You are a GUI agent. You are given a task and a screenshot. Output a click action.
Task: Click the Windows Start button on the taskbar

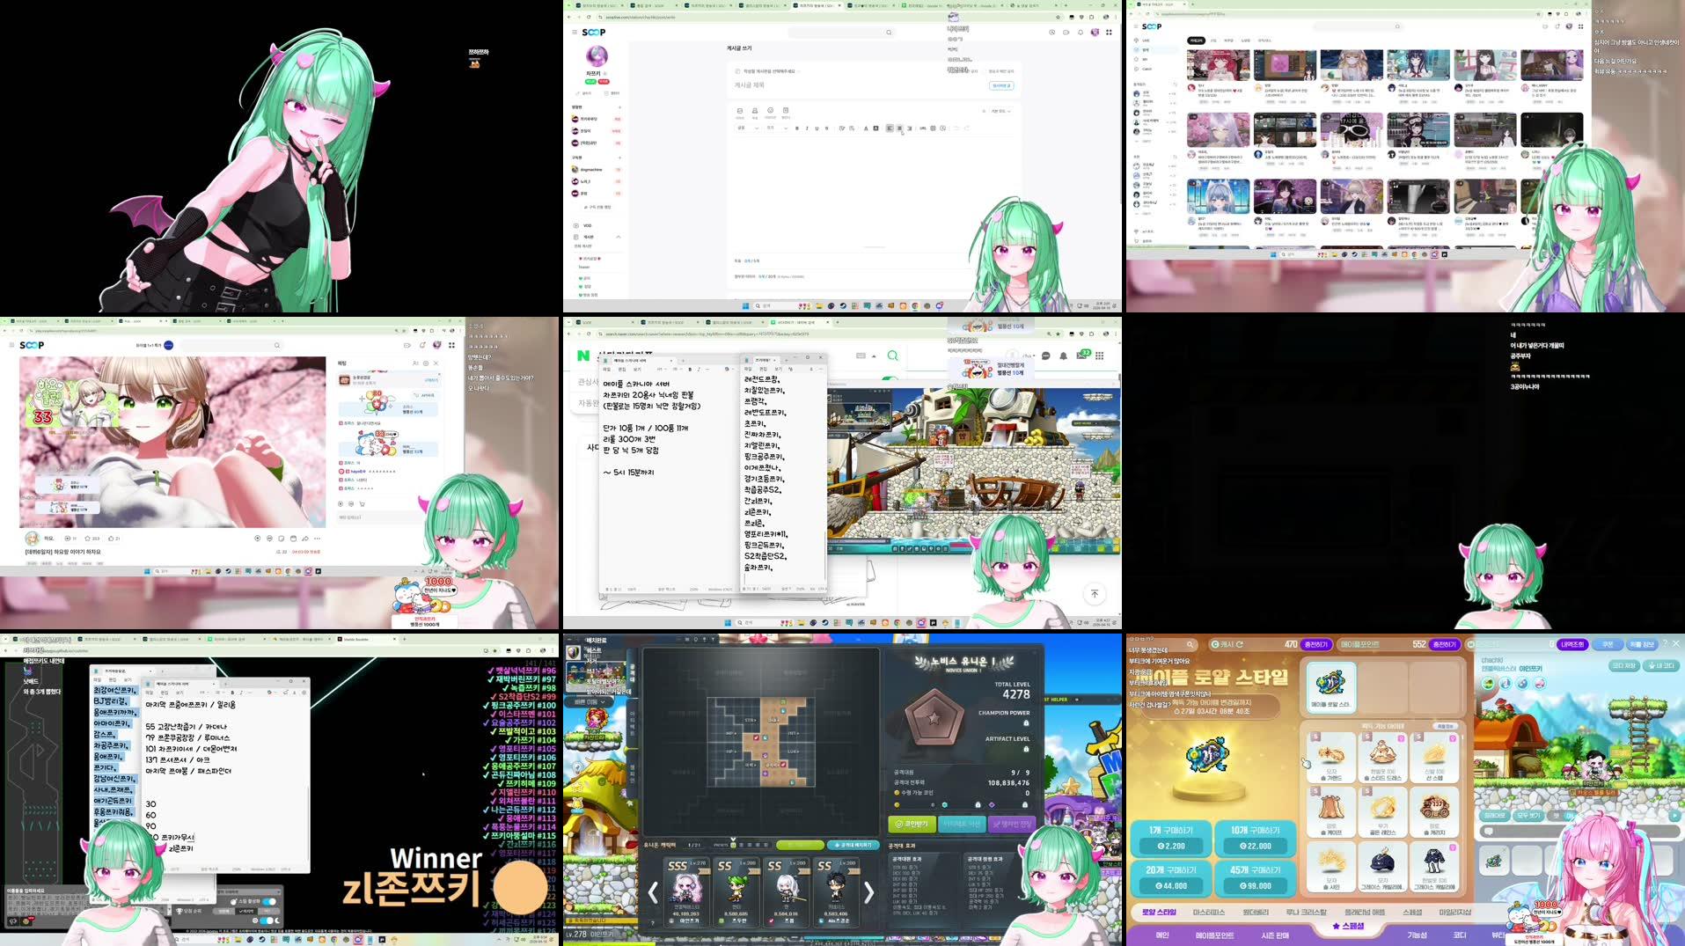[746, 307]
